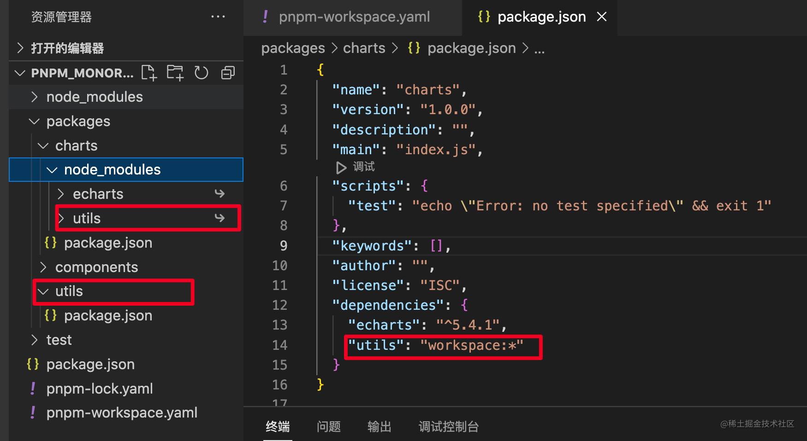The height and width of the screenshot is (441, 807).
Task: Click the symlink arrow next to echarts
Action: (x=220, y=194)
